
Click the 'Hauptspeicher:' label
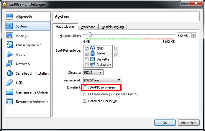[x=70, y=36]
